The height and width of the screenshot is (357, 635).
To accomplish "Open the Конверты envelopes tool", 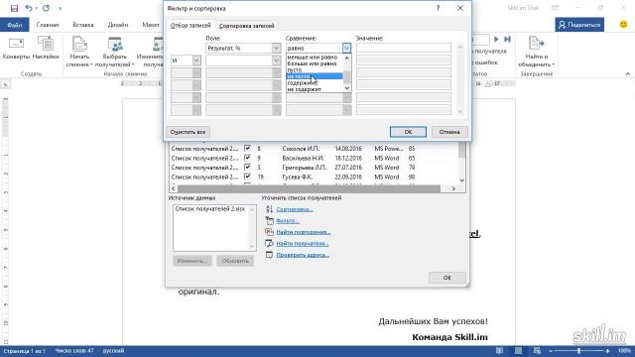I will pos(16,48).
